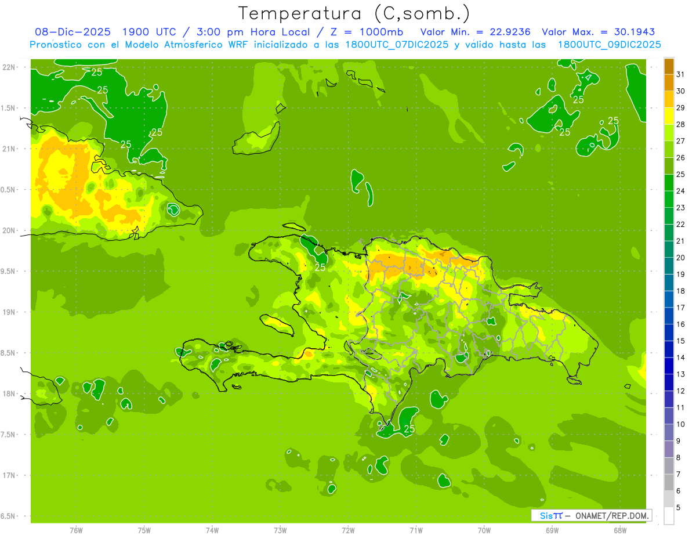Click the 20N latitude label
The height and width of the screenshot is (538, 696).
tap(10, 230)
